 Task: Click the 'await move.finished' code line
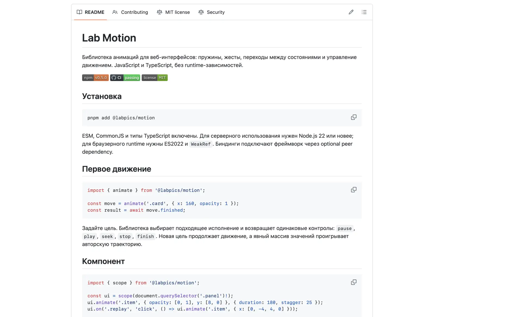coord(136,210)
